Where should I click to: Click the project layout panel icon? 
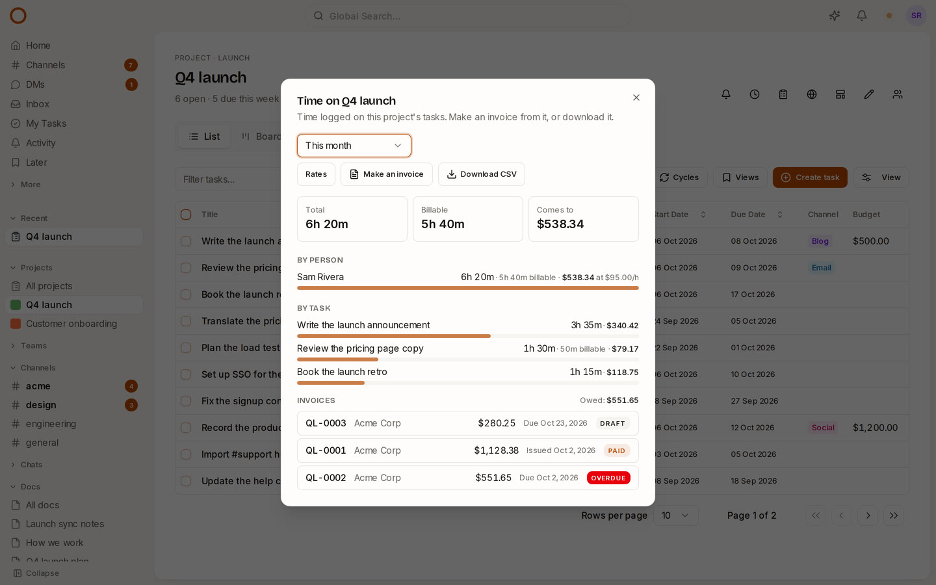click(840, 94)
